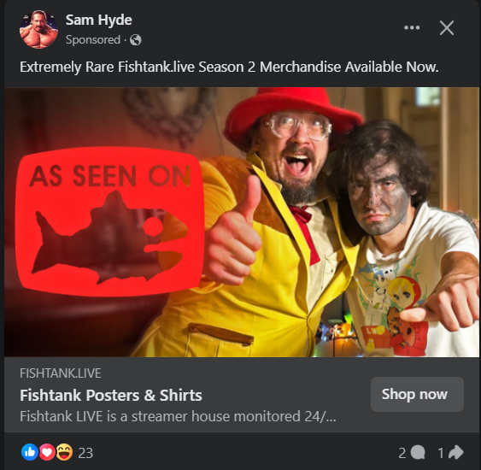Hide the ad with the X button
This screenshot has width=481, height=470.
447,28
